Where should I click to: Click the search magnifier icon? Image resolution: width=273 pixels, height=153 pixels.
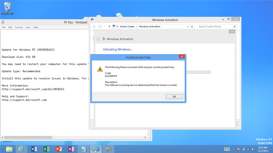235,26
